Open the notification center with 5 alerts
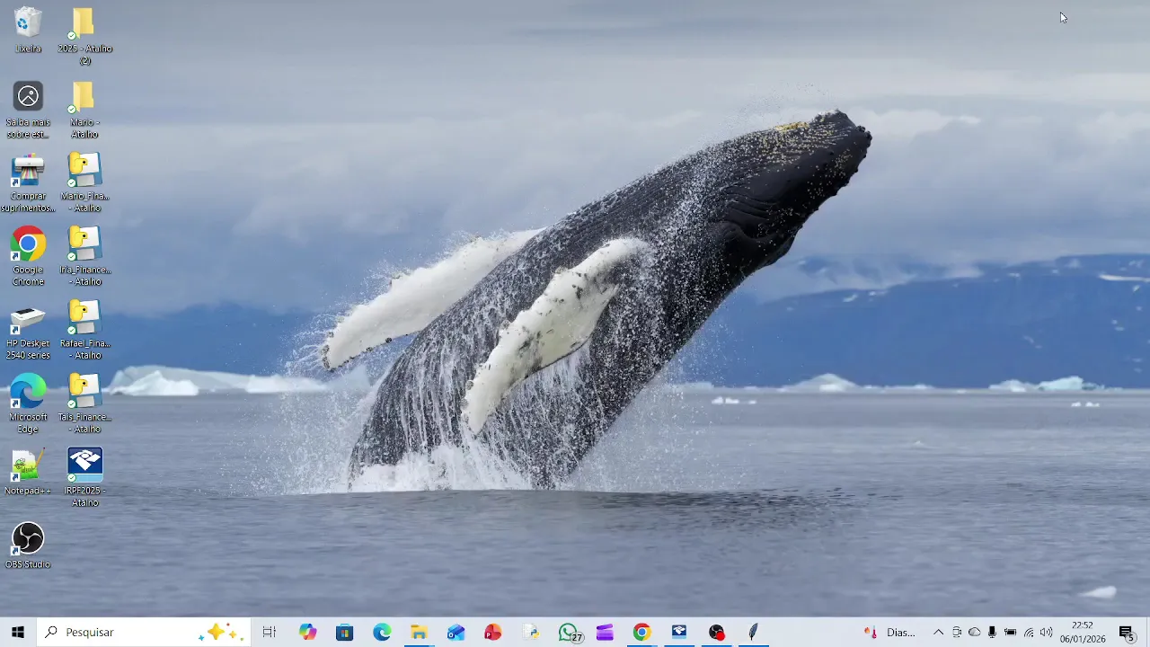 tap(1127, 633)
